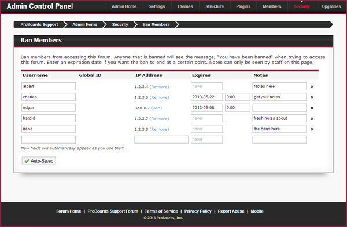Open the Privacy Policy link
Image resolution: width=347 pixels, height=227 pixels.
pyautogui.click(x=198, y=211)
